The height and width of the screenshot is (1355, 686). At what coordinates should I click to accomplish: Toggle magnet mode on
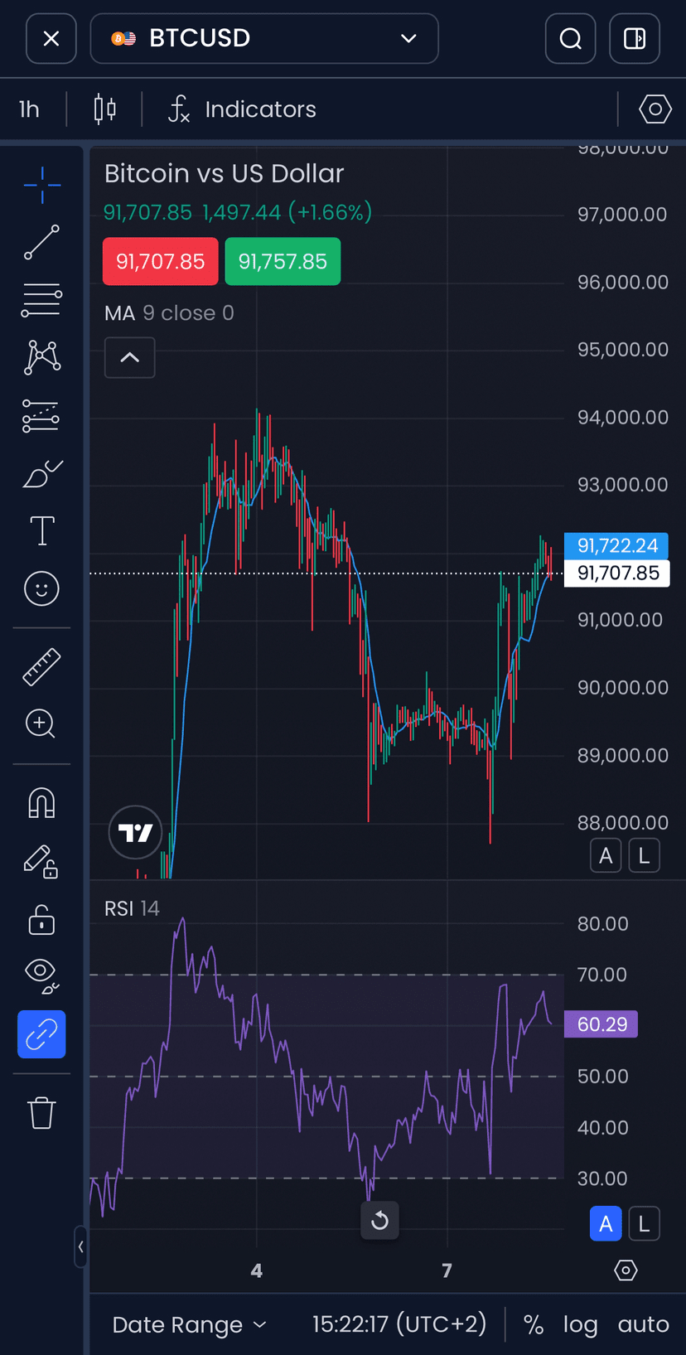[41, 802]
